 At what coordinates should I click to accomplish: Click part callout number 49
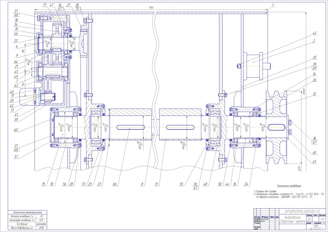tap(16, 77)
